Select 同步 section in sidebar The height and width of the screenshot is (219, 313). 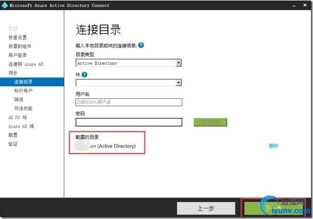coord(13,73)
